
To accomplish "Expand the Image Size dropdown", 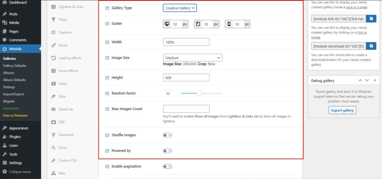I will tap(192, 58).
